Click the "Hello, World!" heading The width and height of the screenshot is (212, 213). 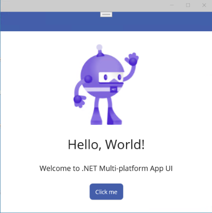pos(106,145)
